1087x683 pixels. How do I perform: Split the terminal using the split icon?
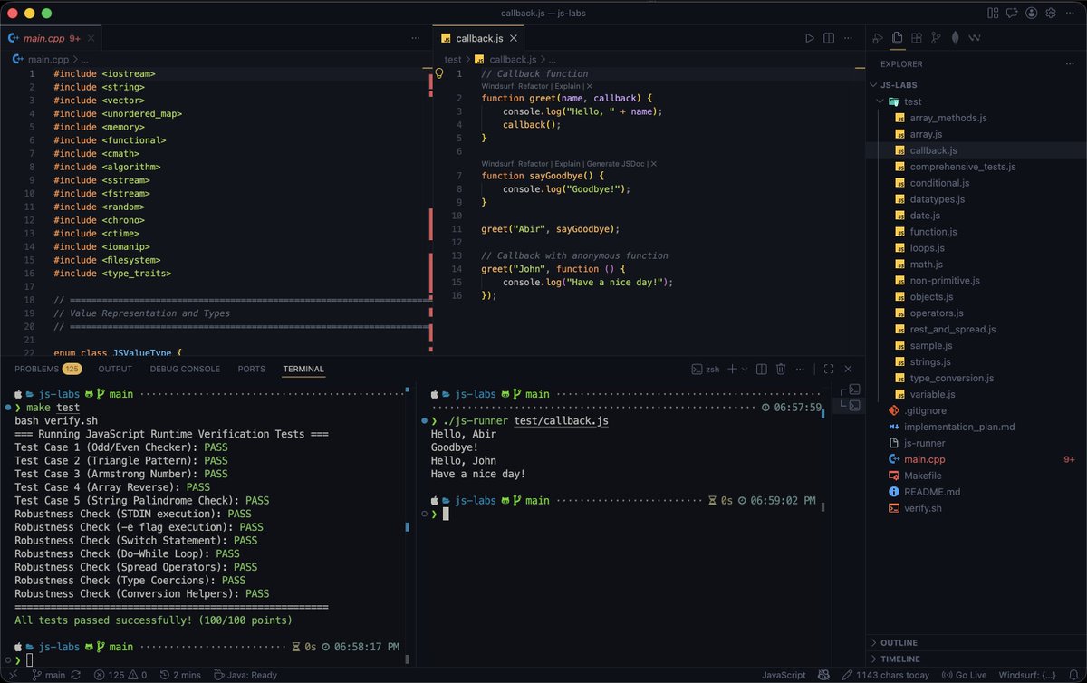761,369
